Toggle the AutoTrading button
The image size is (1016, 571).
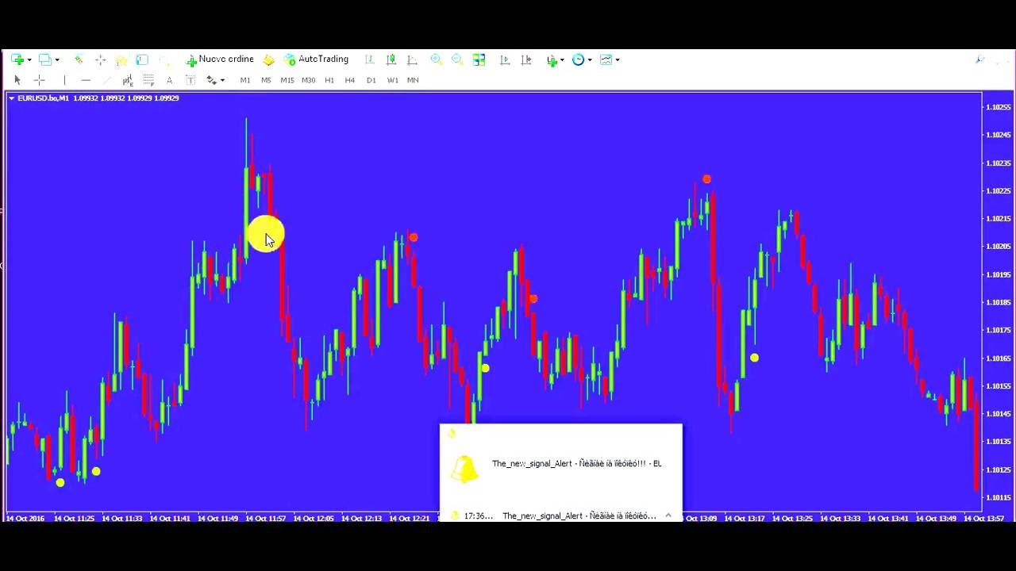tap(317, 59)
